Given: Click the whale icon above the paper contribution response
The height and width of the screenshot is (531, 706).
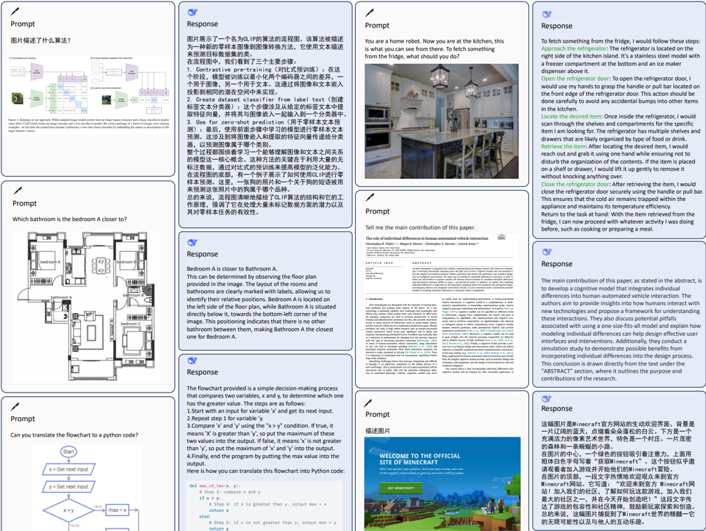Looking at the screenshot, I should [547, 251].
